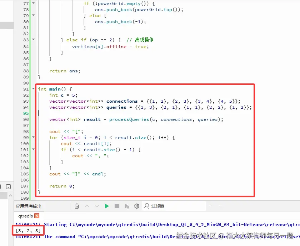Click 'return 0;' on line 107
The image size is (300, 246).
pos(62,186)
